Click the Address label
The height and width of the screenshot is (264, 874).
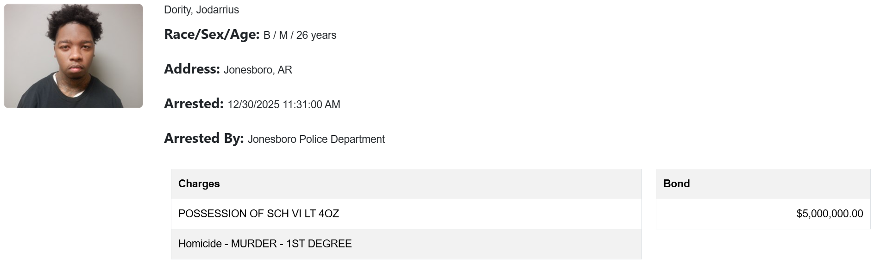point(192,69)
